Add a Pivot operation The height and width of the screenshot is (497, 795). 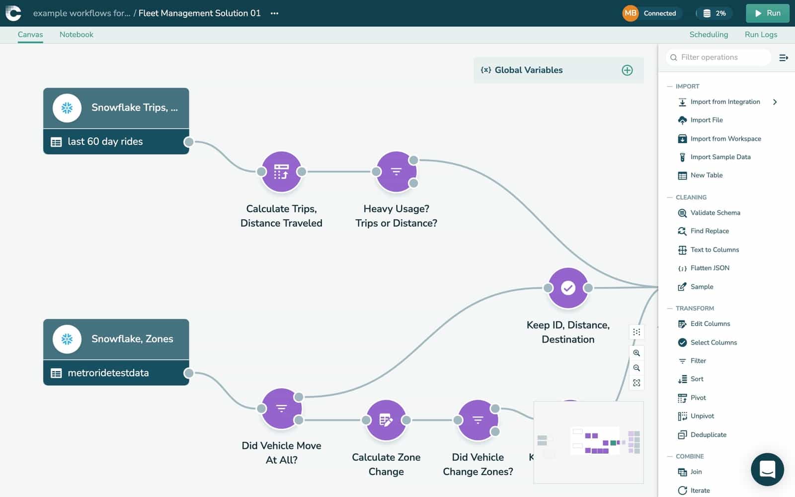[698, 398]
